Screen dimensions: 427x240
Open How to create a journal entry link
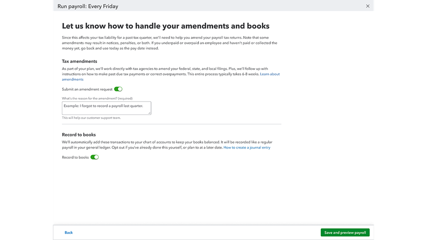point(247,148)
